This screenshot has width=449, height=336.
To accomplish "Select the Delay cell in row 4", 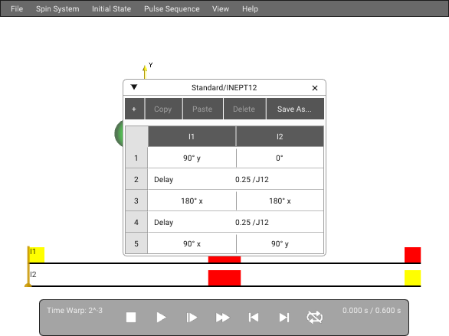I will (163, 223).
